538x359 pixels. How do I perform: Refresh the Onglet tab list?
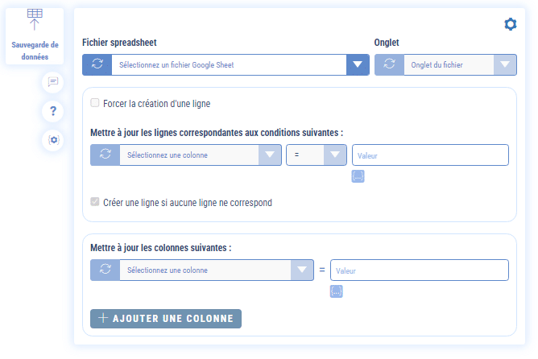389,65
